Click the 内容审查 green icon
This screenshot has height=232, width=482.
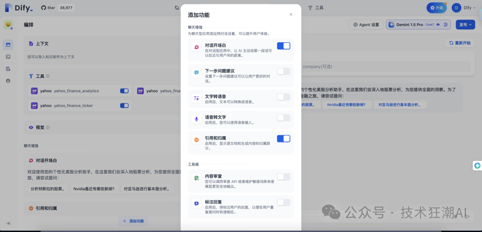point(196,178)
